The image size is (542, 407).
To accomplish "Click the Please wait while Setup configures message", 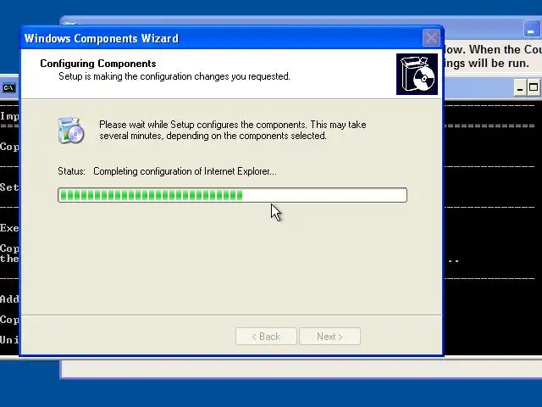I will point(233,130).
